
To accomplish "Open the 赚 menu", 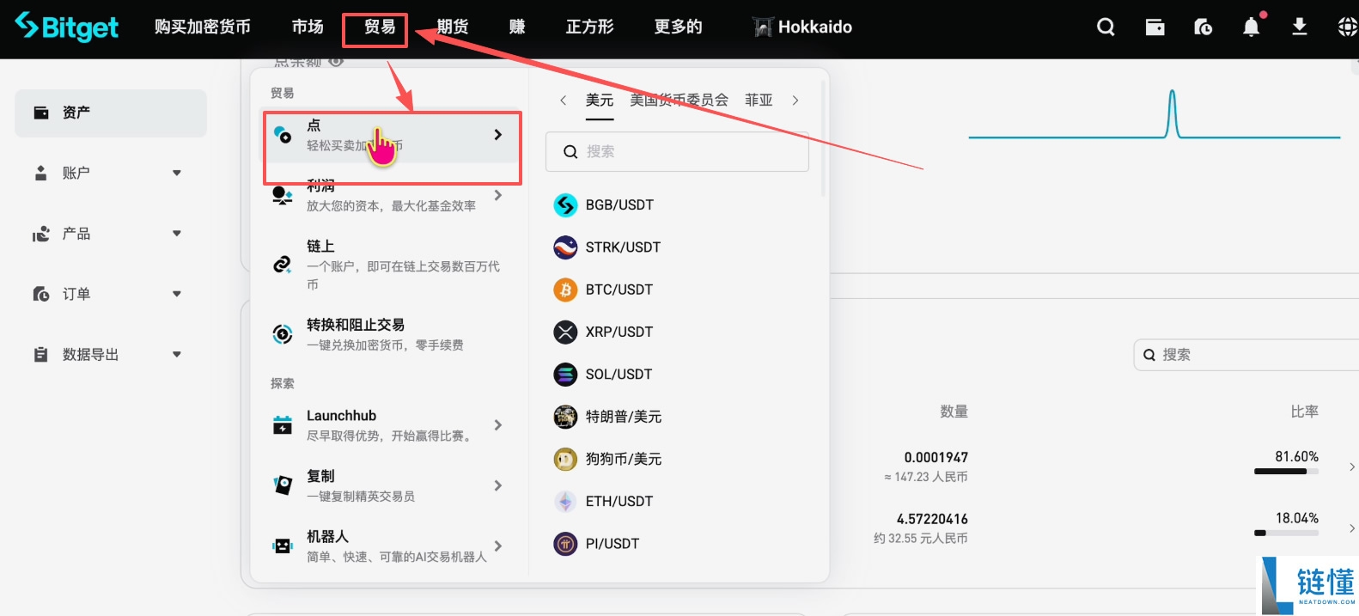I will (x=517, y=27).
